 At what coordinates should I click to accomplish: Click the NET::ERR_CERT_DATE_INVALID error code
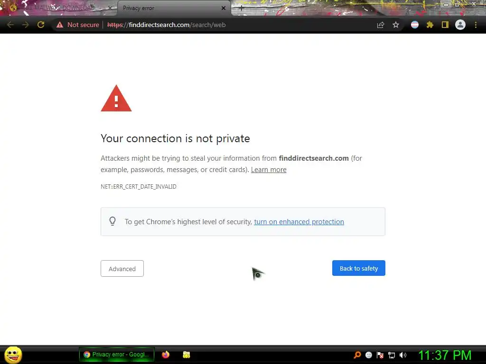point(139,187)
